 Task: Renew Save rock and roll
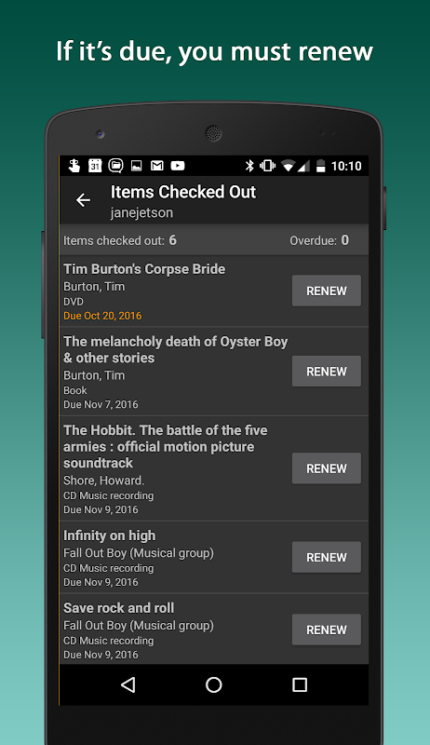coord(327,630)
